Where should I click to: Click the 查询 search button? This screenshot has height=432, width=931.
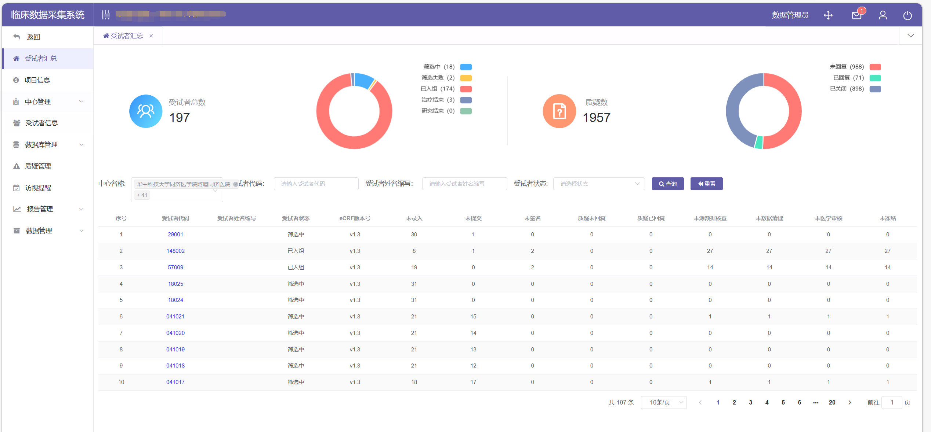(x=668, y=184)
